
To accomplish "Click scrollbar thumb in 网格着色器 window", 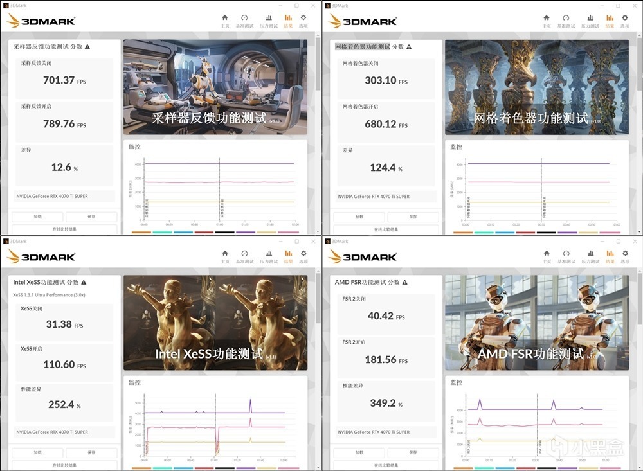I will (640, 64).
